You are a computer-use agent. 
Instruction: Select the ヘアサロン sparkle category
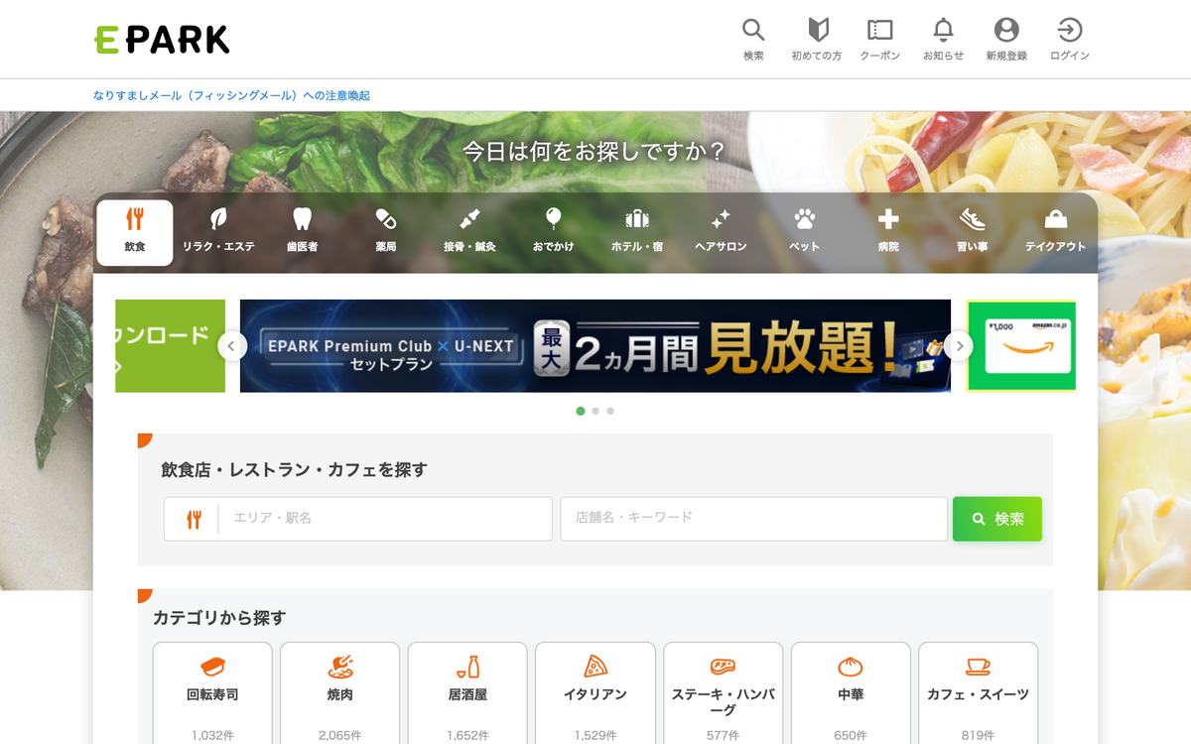pos(721,232)
